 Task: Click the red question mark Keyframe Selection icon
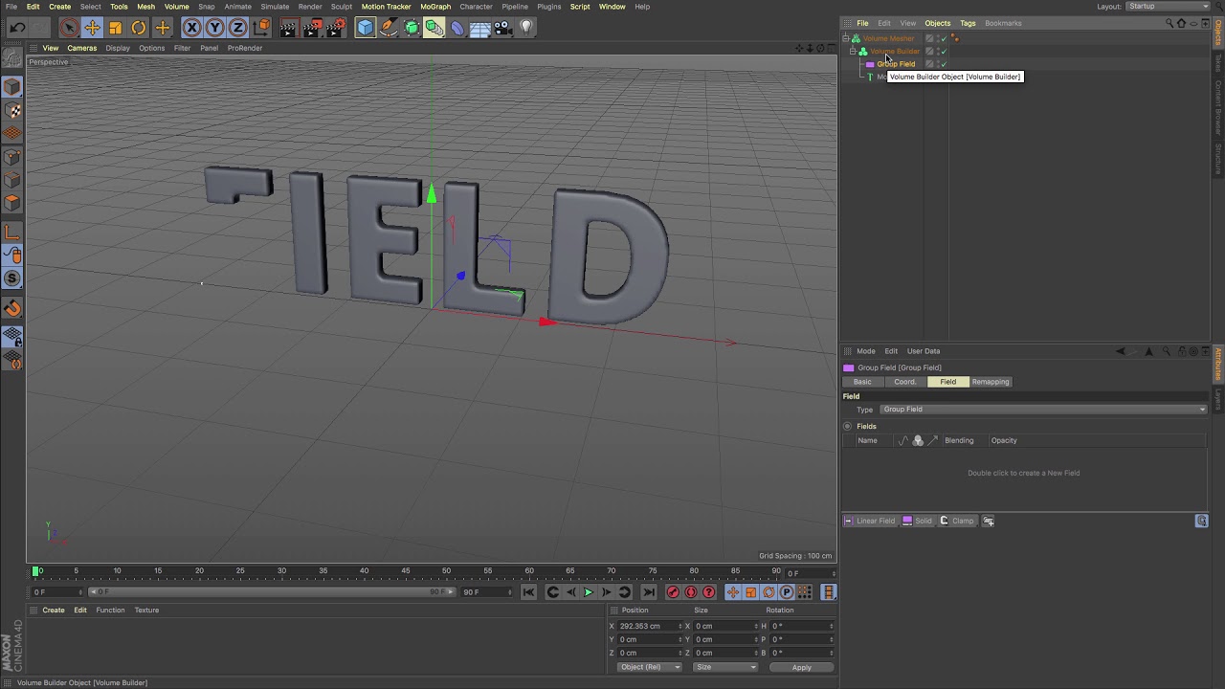point(709,592)
